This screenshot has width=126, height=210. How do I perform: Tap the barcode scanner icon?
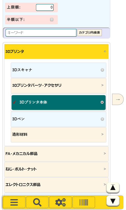coord(84,202)
